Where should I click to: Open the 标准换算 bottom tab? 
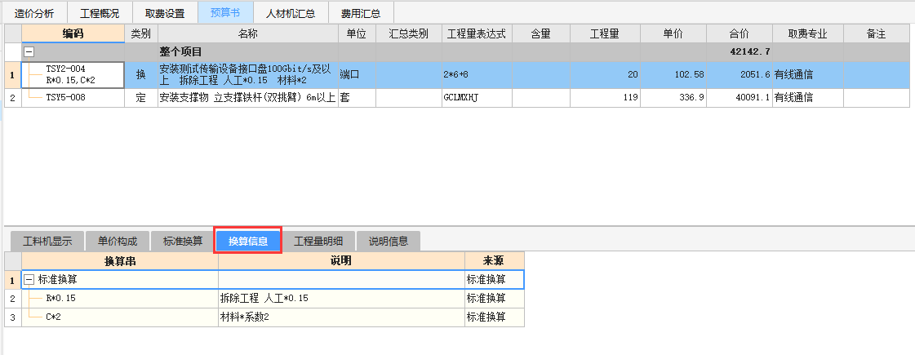183,241
